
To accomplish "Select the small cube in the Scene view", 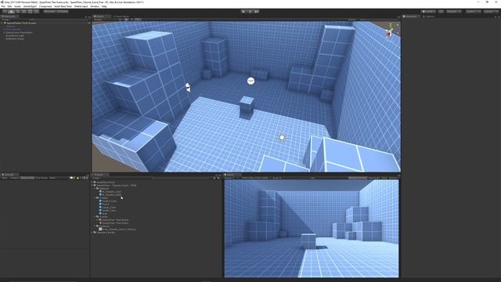I will [247, 108].
